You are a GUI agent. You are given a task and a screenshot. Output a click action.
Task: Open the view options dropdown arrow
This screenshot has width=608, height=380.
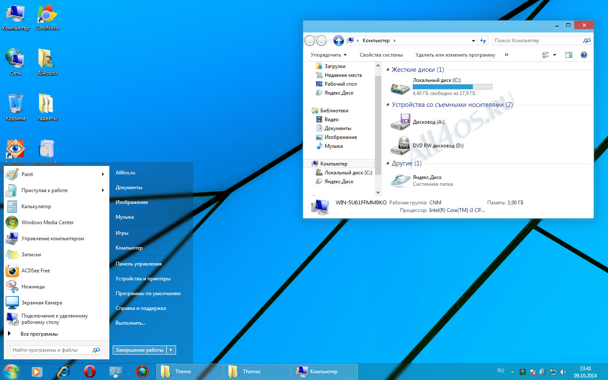554,55
